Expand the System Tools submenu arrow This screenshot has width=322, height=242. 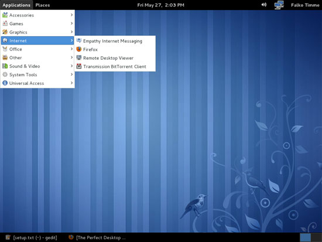pos(71,74)
